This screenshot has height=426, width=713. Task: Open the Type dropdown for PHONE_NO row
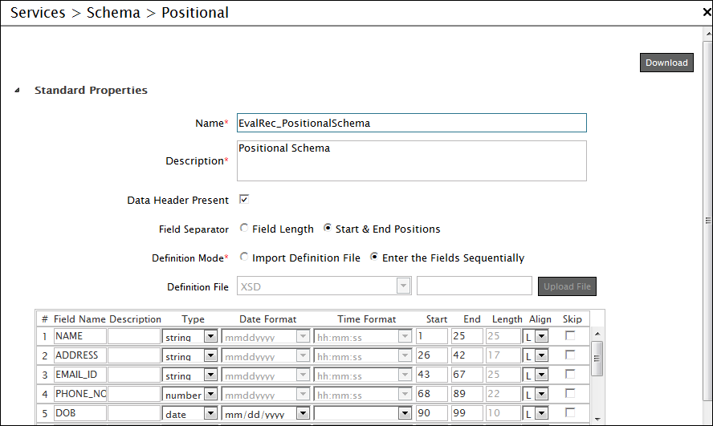[210, 395]
